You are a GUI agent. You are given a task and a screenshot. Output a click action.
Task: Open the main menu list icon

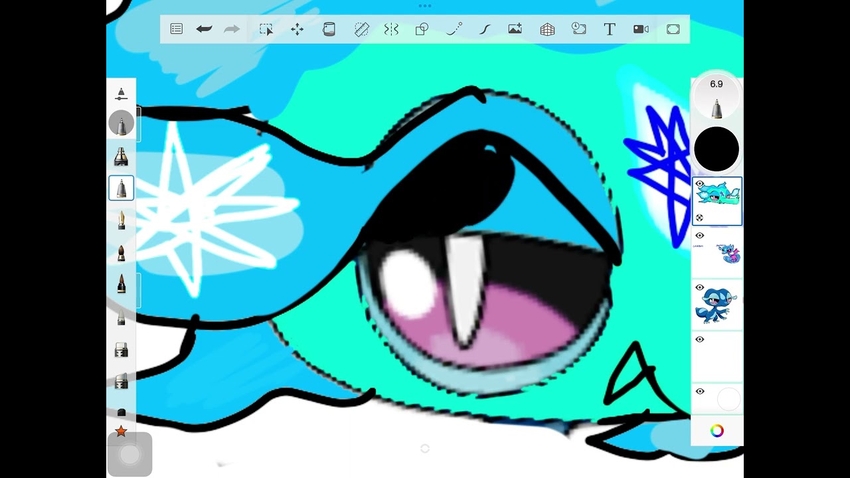(x=177, y=29)
